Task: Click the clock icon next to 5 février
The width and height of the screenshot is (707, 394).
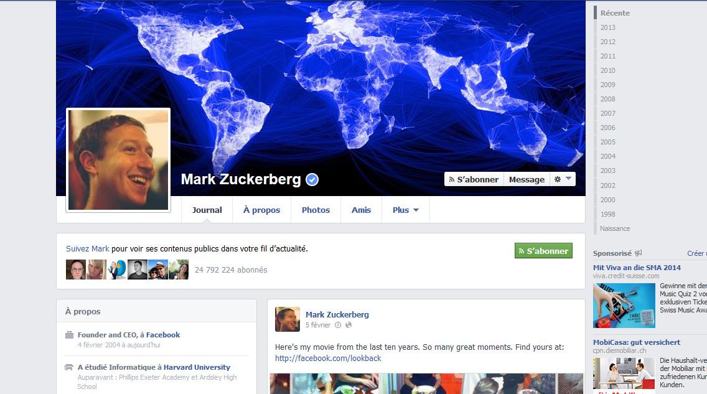Action: point(338,325)
